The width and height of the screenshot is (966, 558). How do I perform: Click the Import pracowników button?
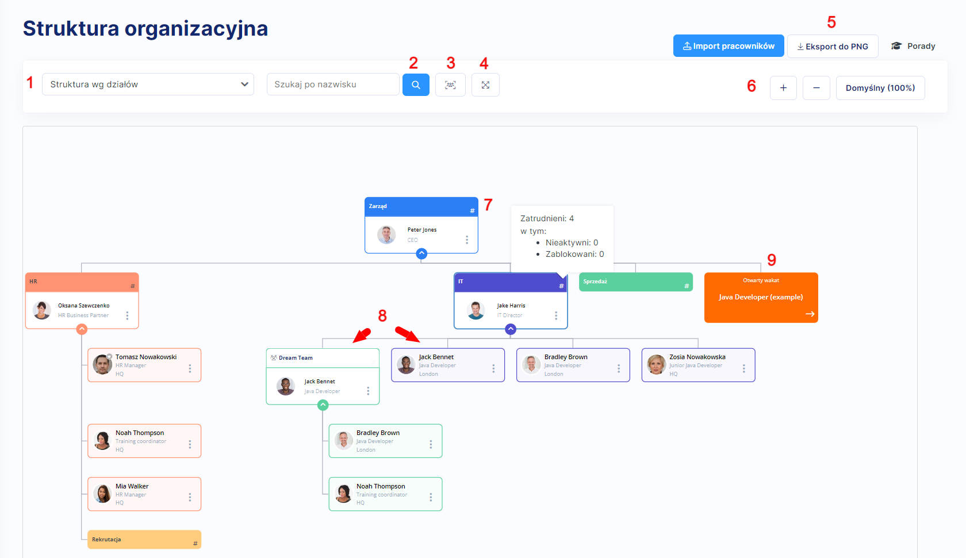tap(729, 46)
